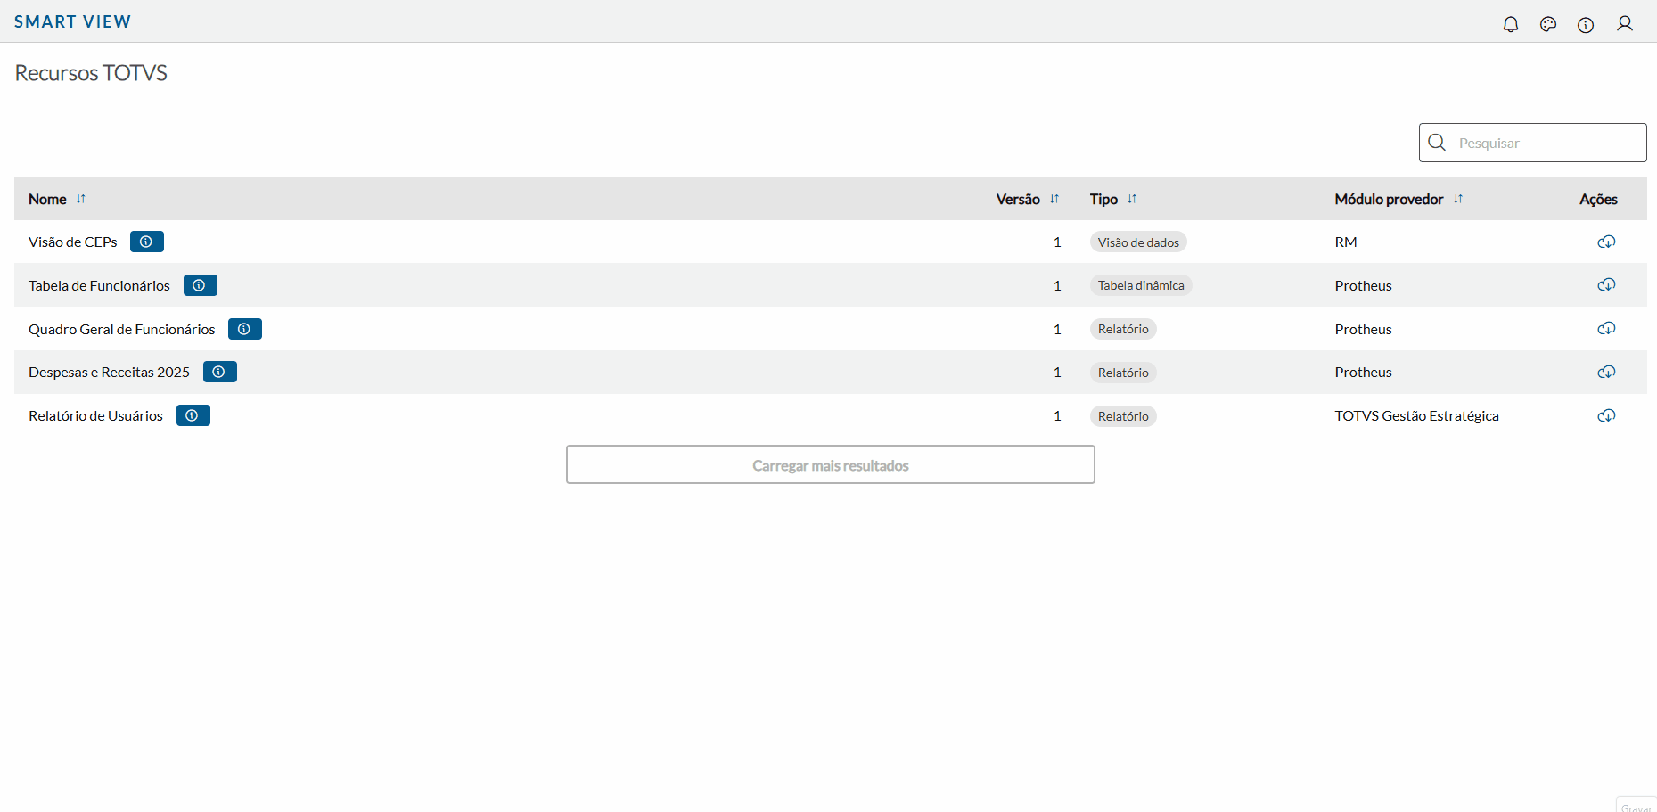Download the Tabela de Funcionários resource

(1606, 285)
